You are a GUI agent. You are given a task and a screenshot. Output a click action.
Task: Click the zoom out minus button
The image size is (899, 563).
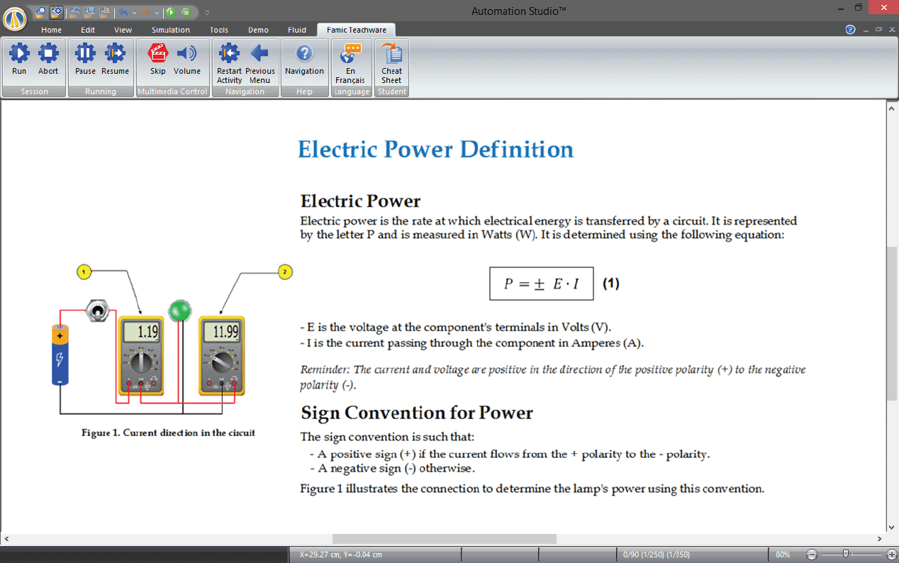[x=812, y=554]
